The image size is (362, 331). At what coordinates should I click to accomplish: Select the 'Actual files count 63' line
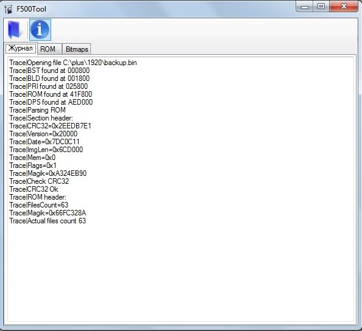(48, 221)
